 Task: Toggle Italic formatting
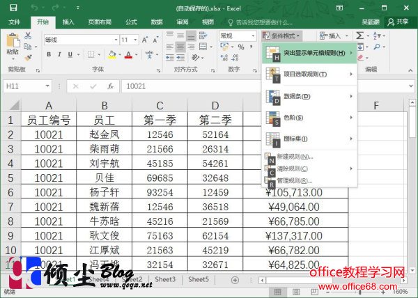pyautogui.click(x=59, y=54)
